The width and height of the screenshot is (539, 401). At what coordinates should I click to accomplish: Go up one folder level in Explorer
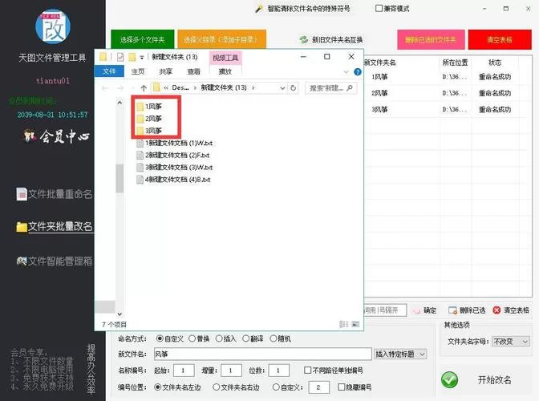(x=144, y=88)
